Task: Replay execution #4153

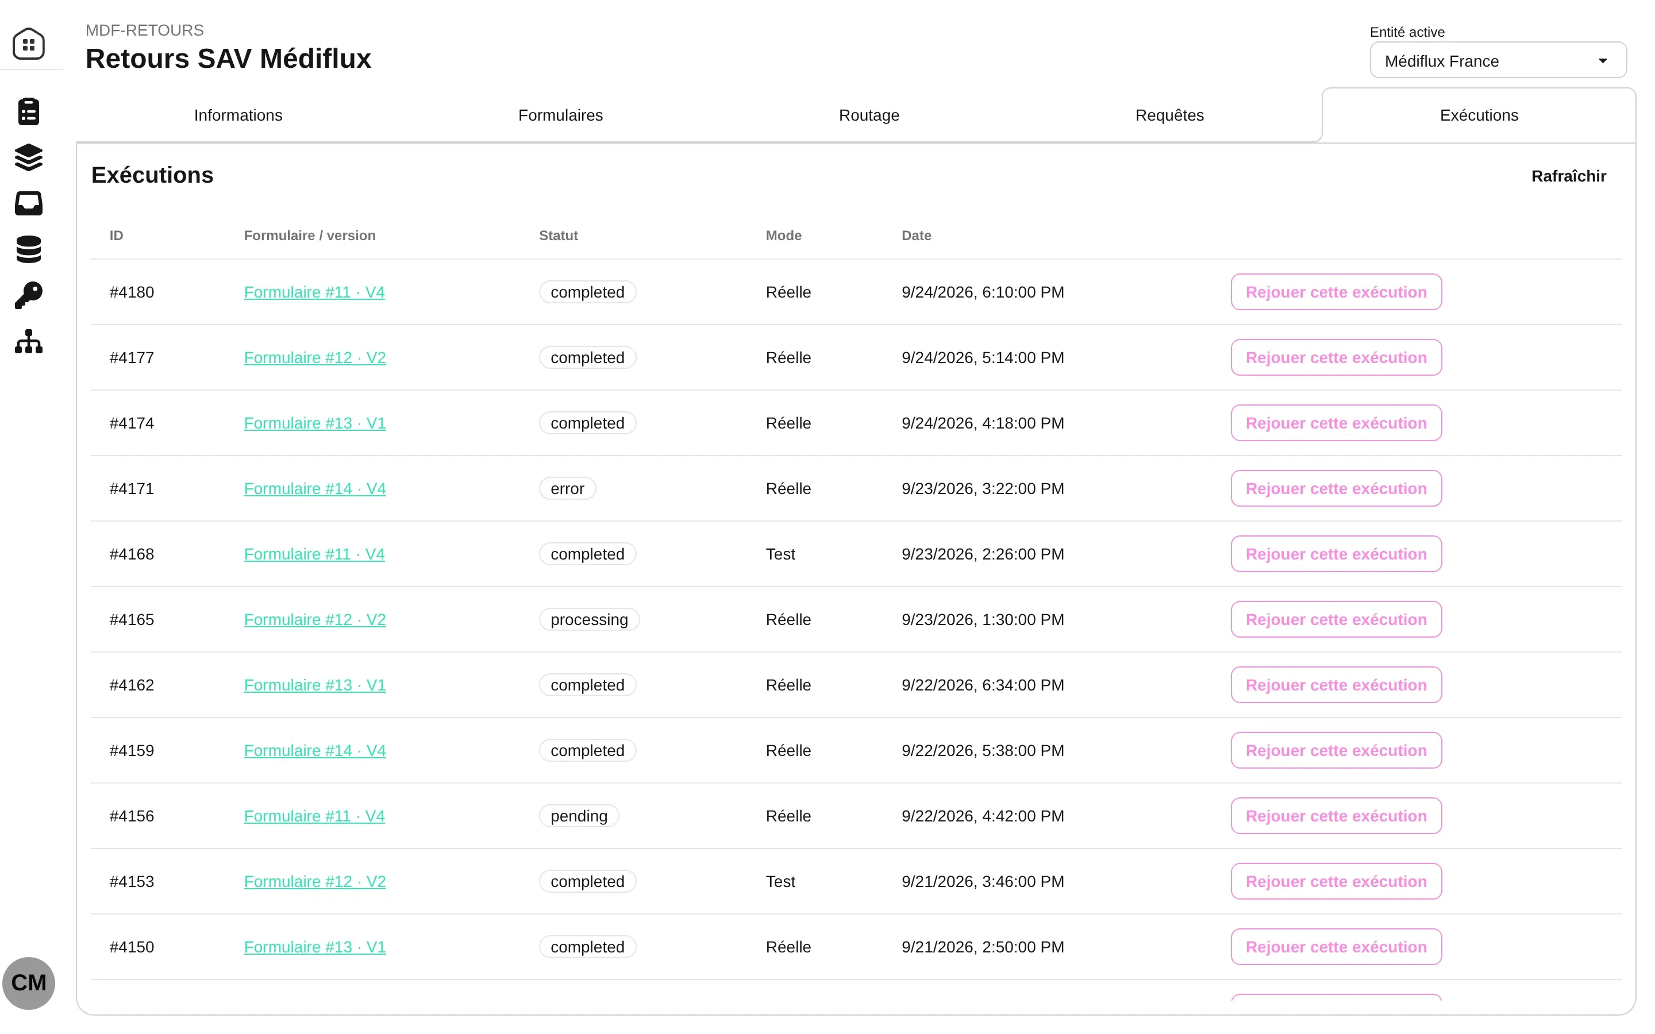Action: click(1335, 882)
